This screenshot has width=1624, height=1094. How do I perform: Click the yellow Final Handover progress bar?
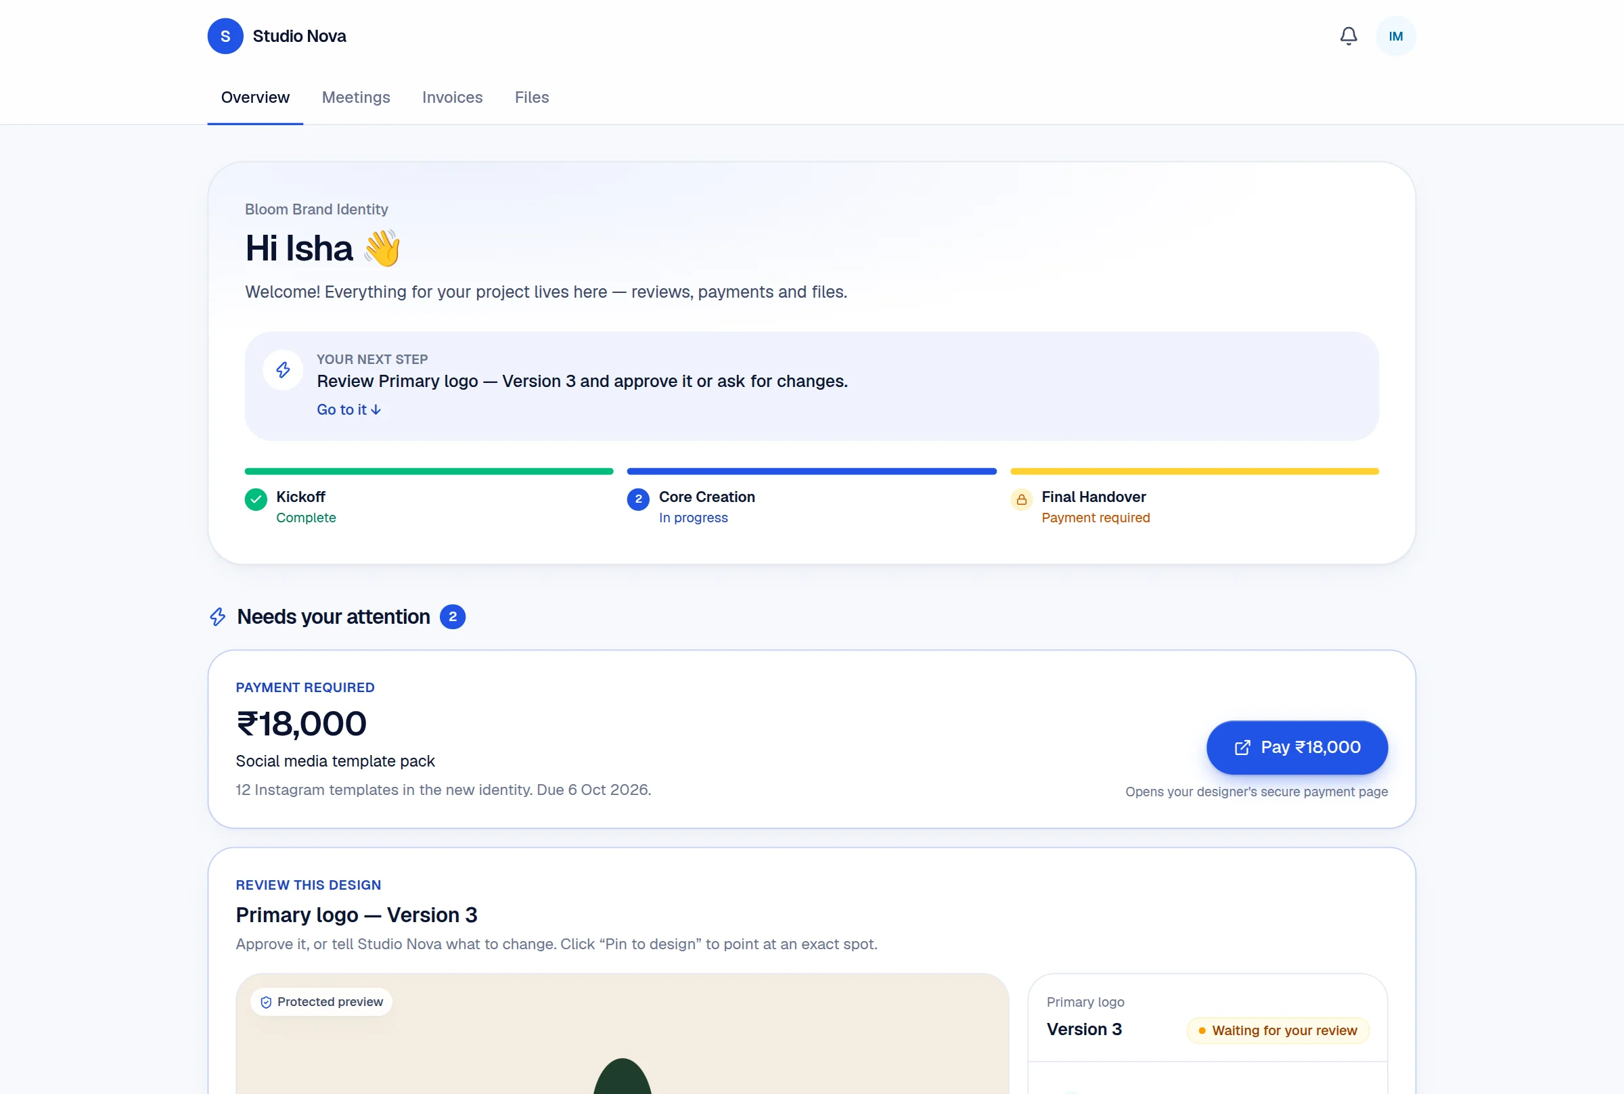[1194, 472]
